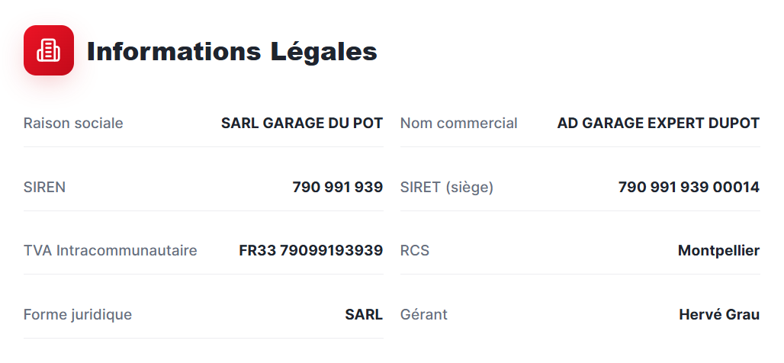
Task: Click the FR33 prefix of the TVA number
Action: click(x=257, y=250)
